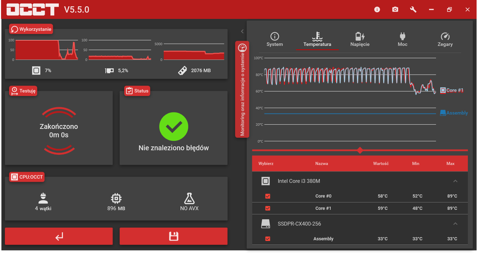This screenshot has width=478, height=255.
Task: Click the Min column header
Action: point(416,164)
